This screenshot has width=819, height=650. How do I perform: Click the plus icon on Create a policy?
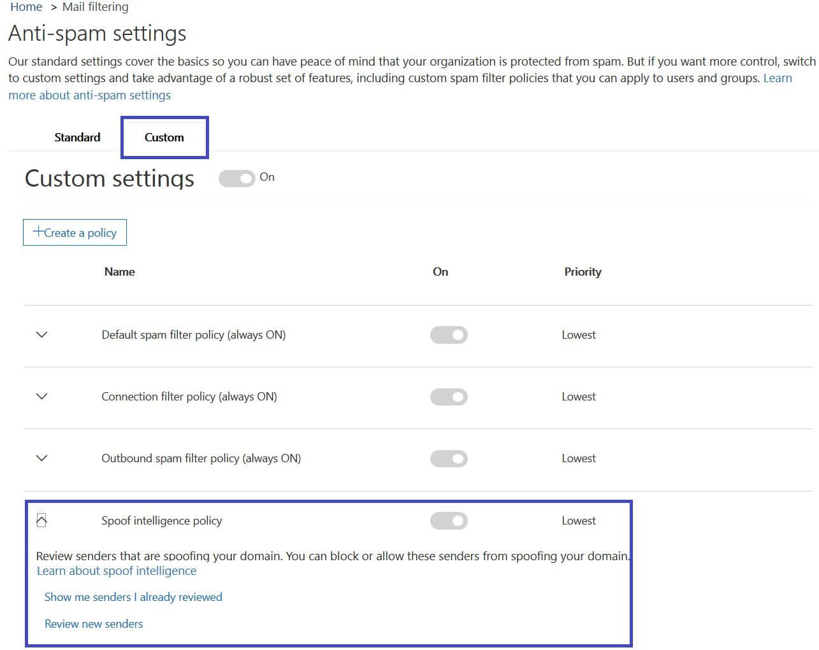[38, 232]
